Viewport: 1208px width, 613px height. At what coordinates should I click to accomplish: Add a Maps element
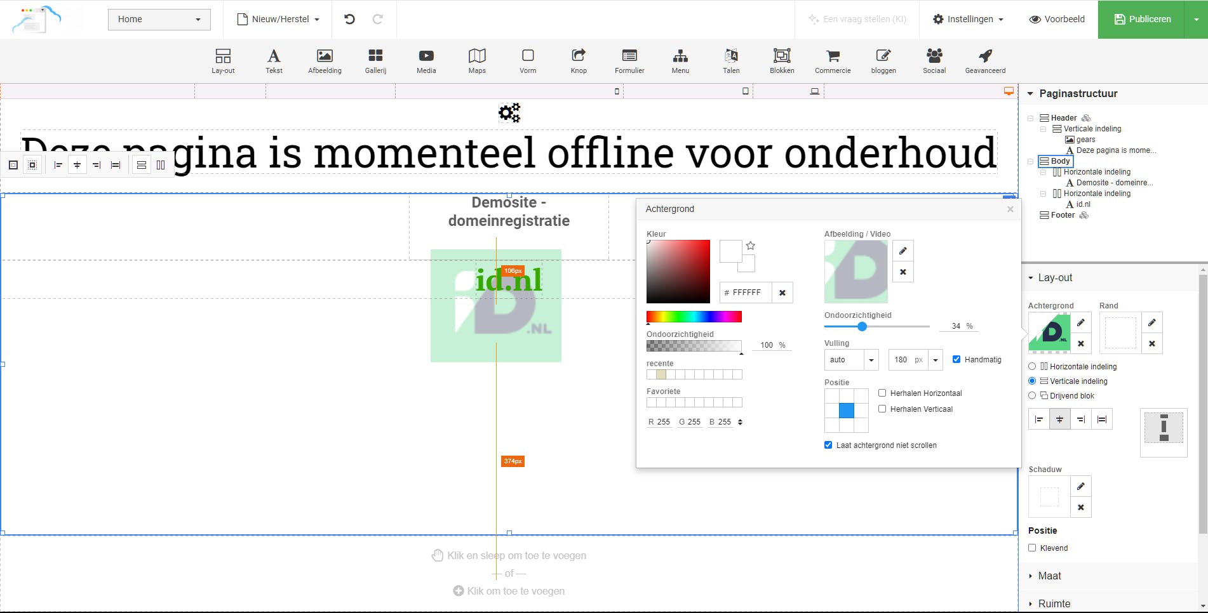(x=477, y=61)
